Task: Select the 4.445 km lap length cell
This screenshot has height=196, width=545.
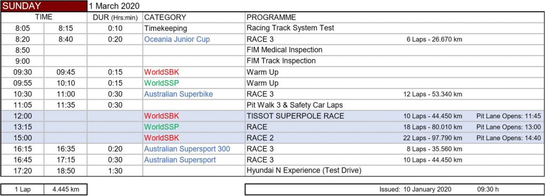Action: coord(65,190)
